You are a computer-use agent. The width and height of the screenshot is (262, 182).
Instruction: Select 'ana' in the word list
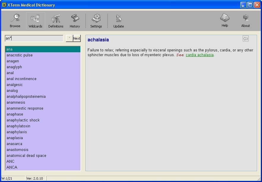pyautogui.click(x=43, y=49)
